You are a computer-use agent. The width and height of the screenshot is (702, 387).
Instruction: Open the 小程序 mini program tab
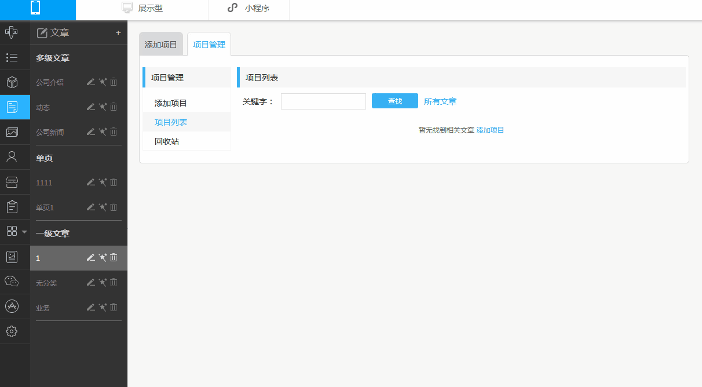(248, 9)
